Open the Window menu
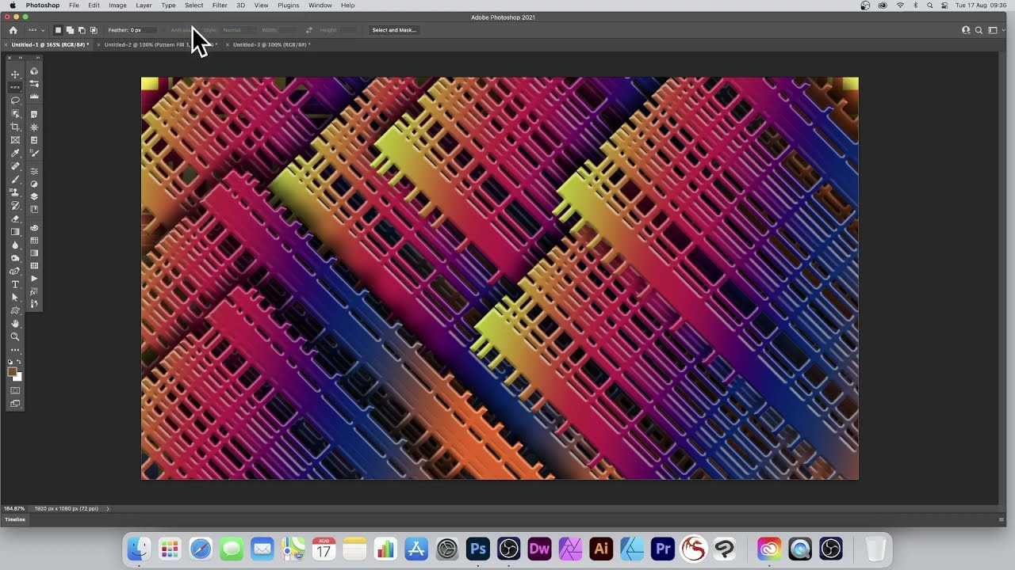Image resolution: width=1015 pixels, height=570 pixels. (320, 5)
